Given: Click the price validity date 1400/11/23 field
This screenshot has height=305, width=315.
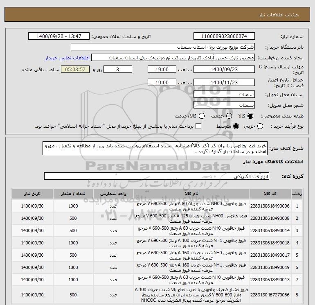Looking at the screenshot, I should pos(224,82).
